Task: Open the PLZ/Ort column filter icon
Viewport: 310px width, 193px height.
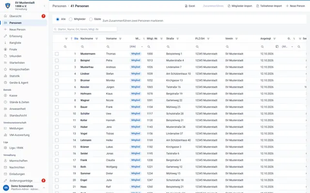Action: coord(208,39)
